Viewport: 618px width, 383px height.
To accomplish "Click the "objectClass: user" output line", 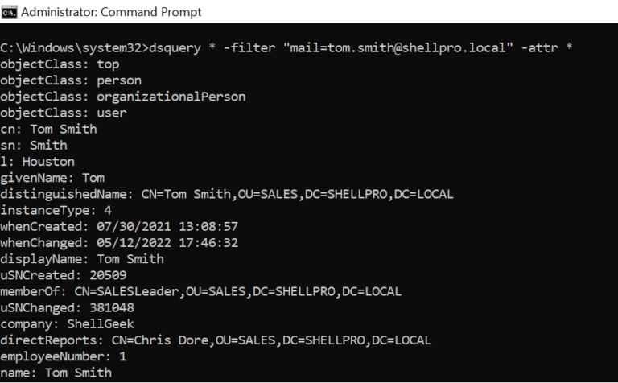I will click(63, 113).
